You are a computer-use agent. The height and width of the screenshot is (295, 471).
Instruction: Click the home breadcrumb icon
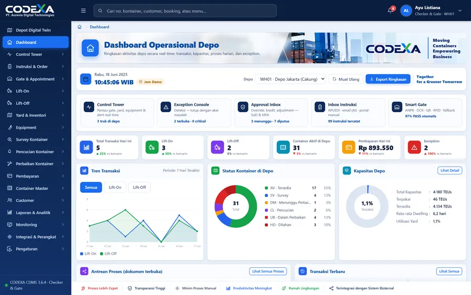(80, 27)
